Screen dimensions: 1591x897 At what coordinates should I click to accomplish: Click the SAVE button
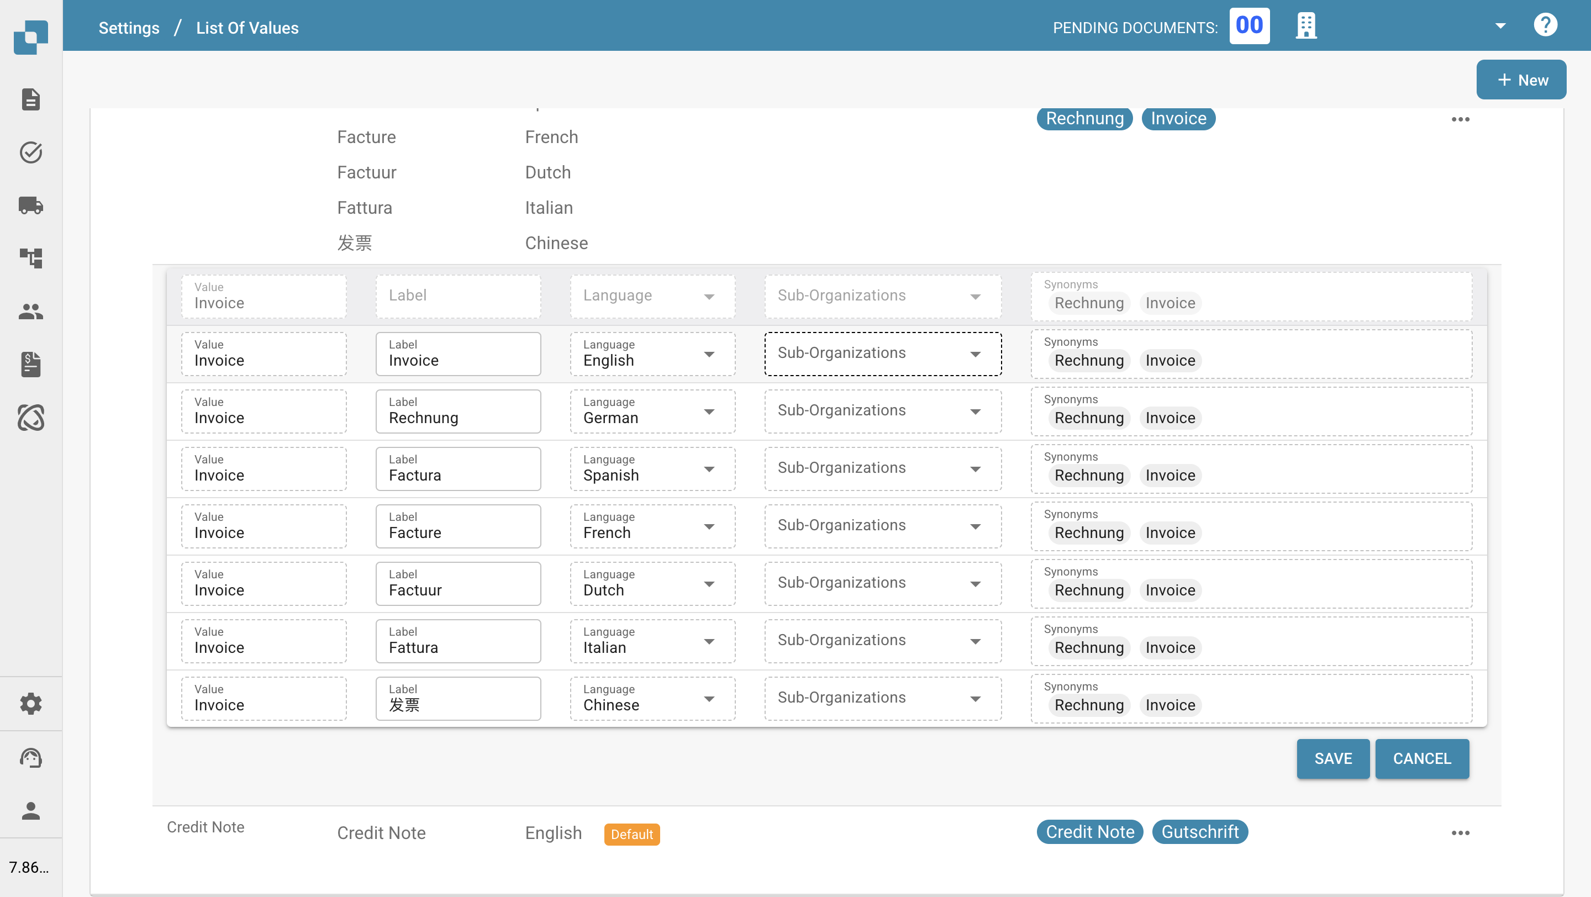pyautogui.click(x=1333, y=758)
